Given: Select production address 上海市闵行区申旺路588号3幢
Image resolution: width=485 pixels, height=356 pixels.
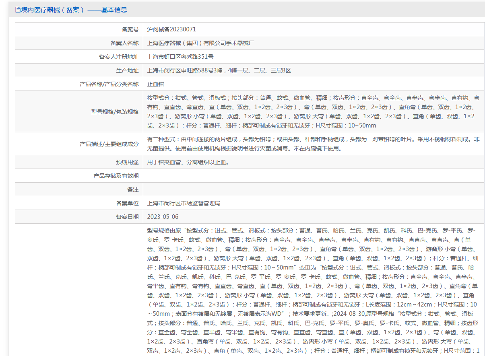Looking at the screenshot, I should click(x=219, y=70).
